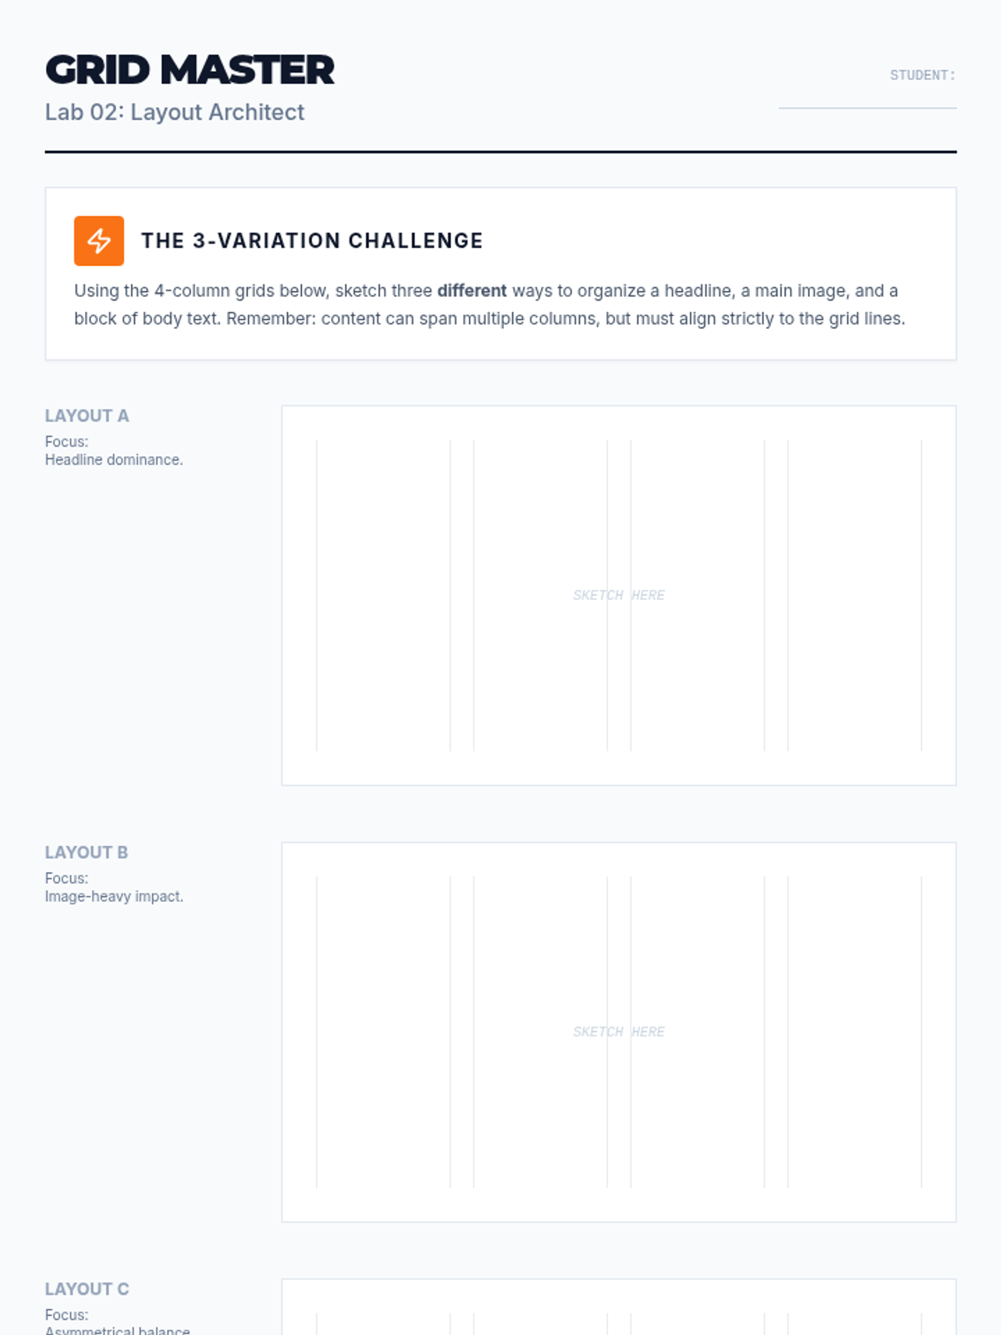The image size is (1001, 1335).
Task: Click the bold word 'different'
Action: tap(471, 290)
